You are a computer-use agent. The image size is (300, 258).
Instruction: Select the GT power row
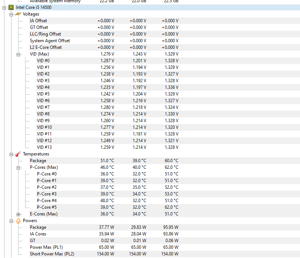[164, 241]
